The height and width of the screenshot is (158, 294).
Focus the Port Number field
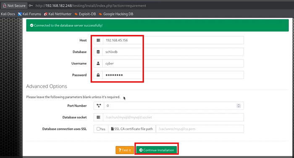[174, 105]
